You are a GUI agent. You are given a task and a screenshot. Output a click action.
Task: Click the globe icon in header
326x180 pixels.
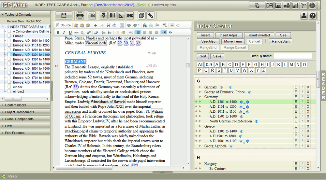point(312,6)
